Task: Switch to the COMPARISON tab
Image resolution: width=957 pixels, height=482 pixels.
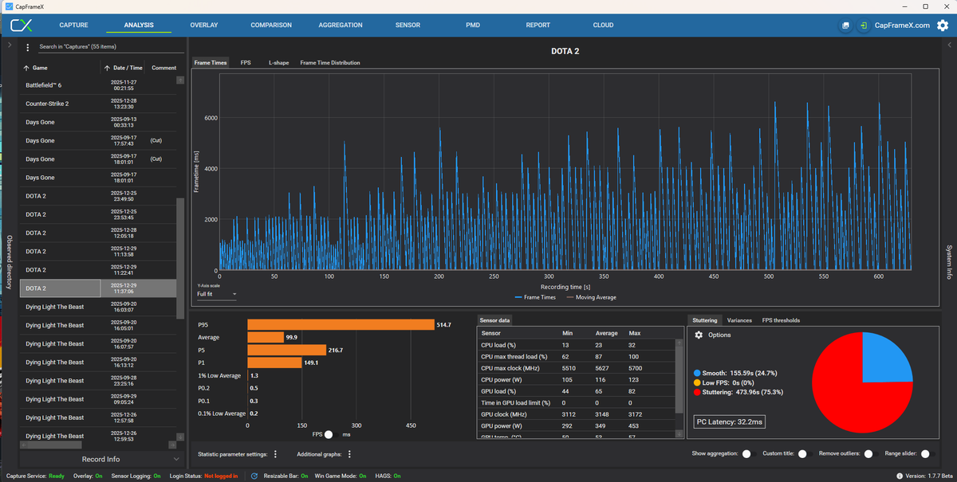Action: pos(271,25)
